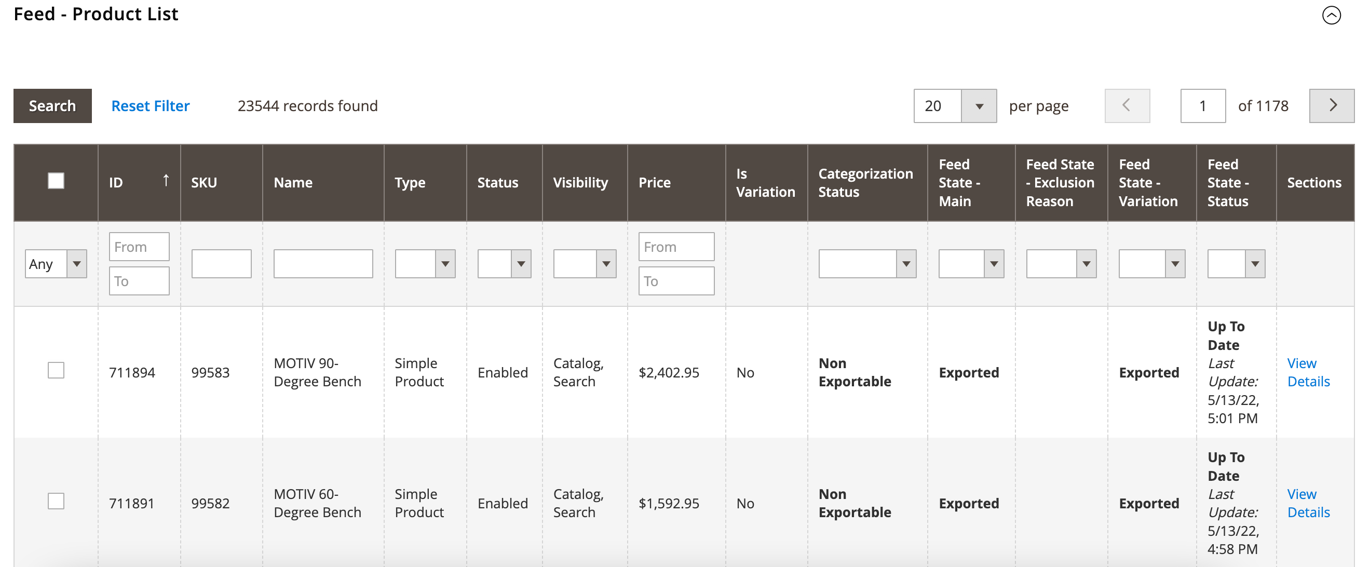Sort by SKU column header

tap(222, 183)
